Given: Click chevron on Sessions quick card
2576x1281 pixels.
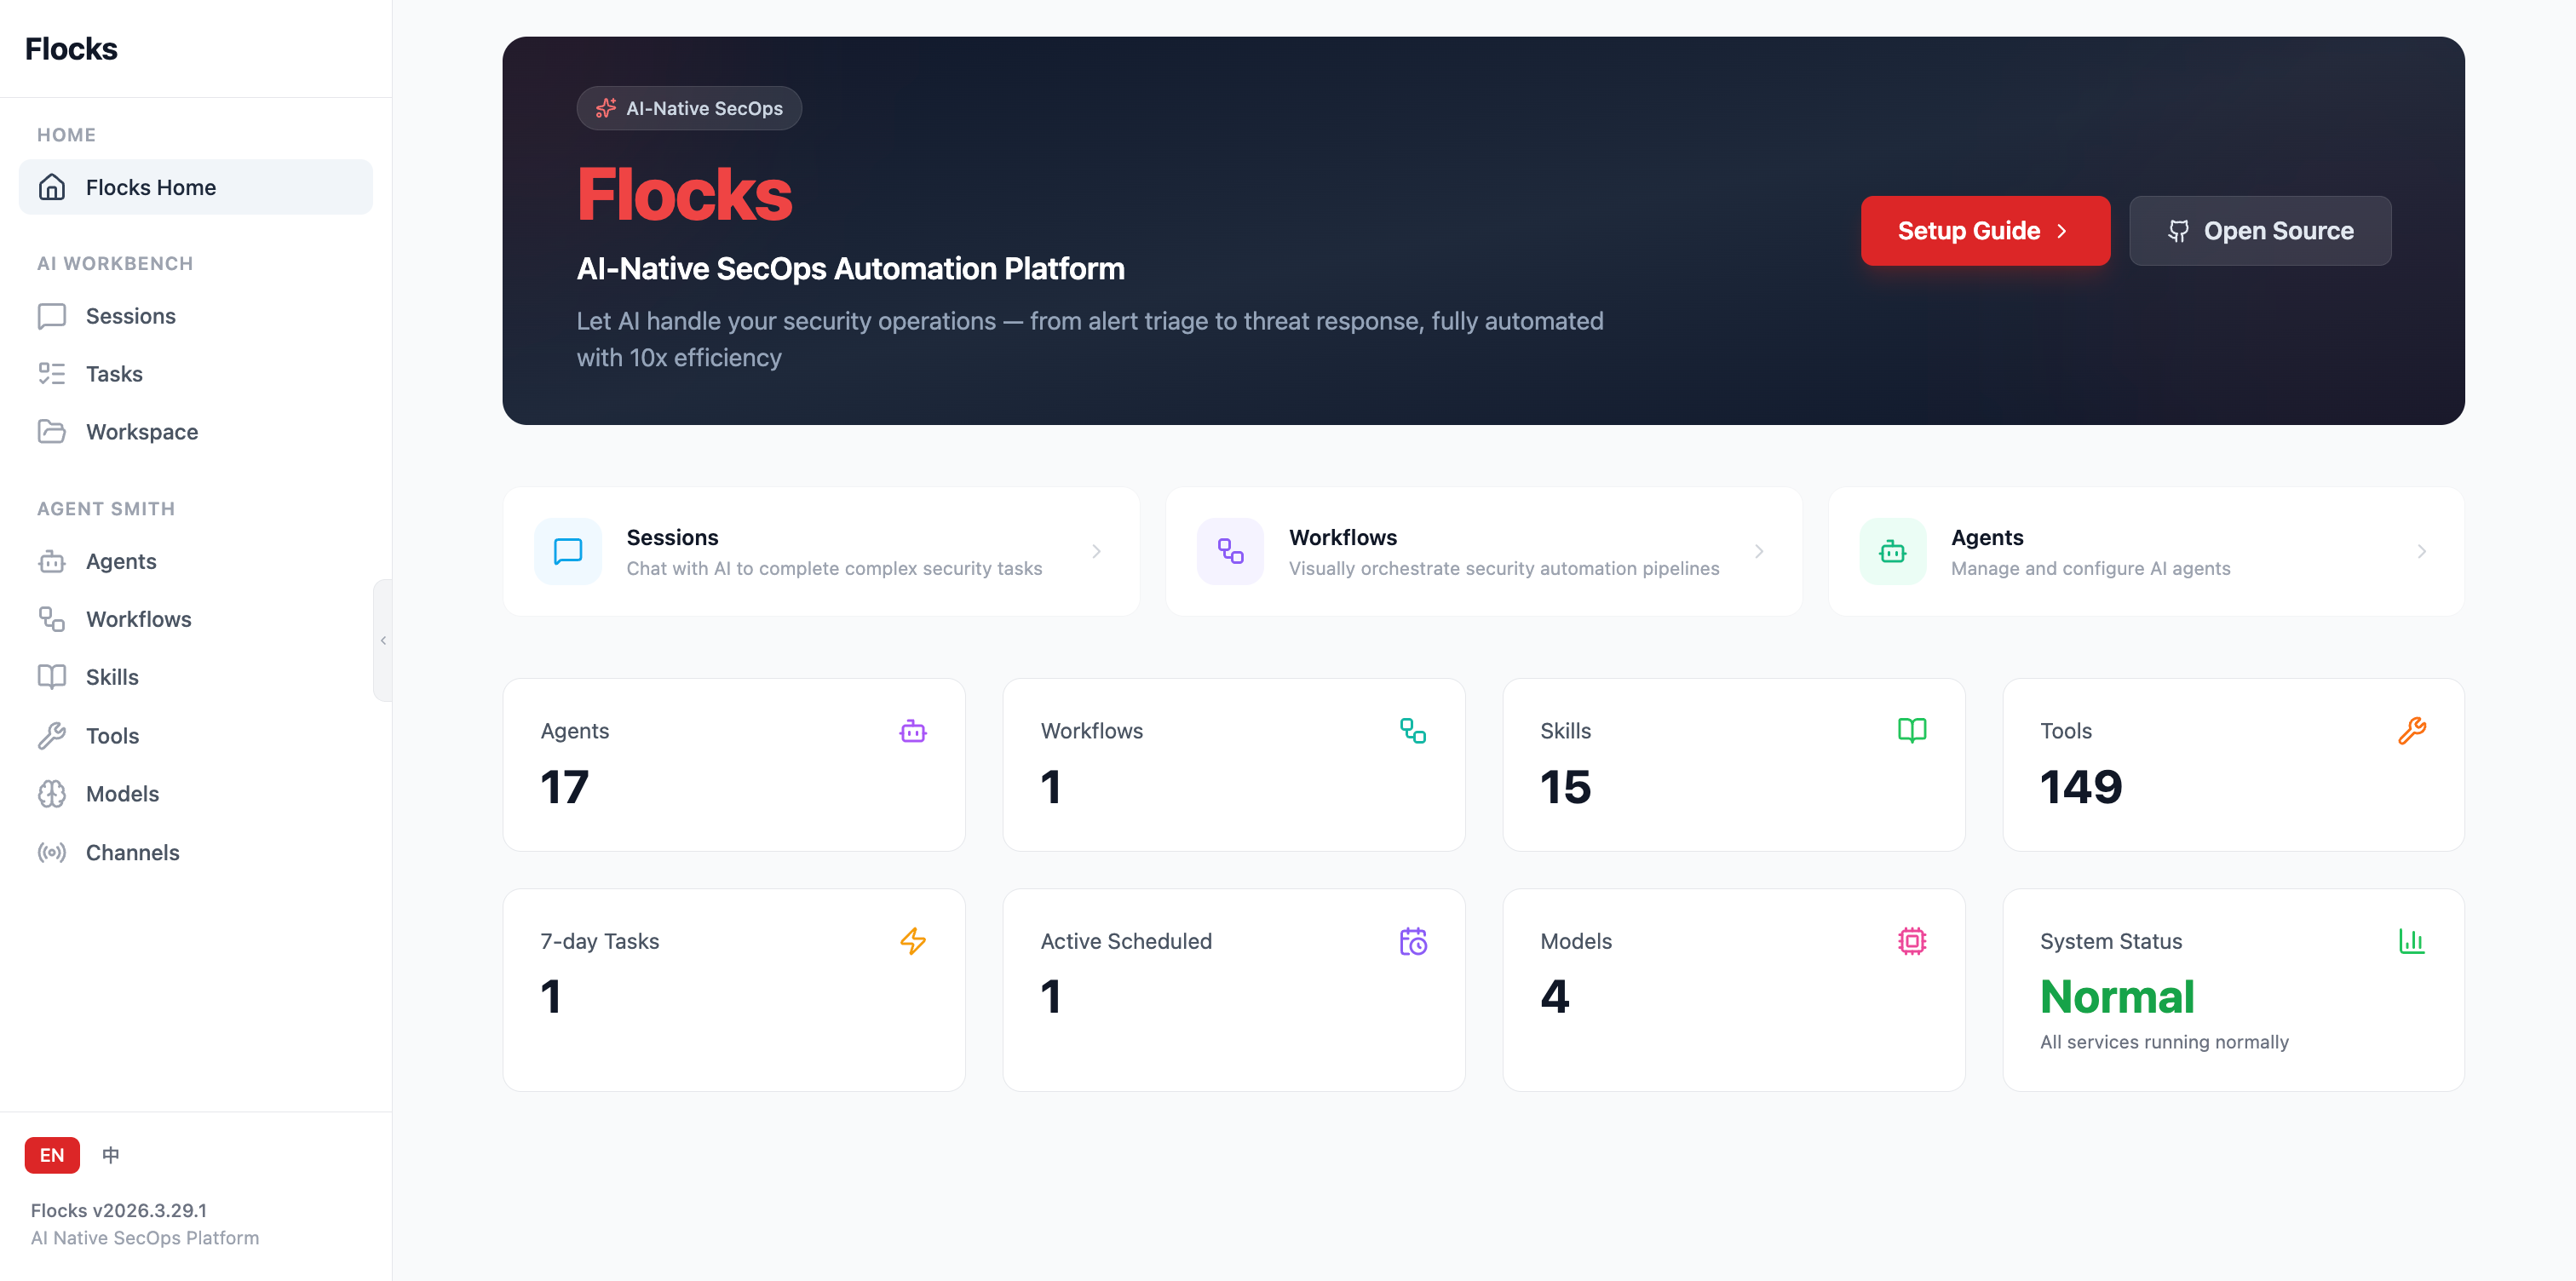Looking at the screenshot, I should [1096, 552].
